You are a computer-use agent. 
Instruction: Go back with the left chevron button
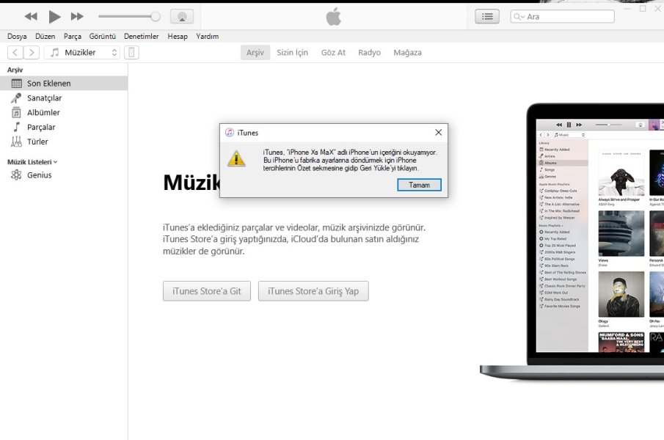(x=15, y=52)
